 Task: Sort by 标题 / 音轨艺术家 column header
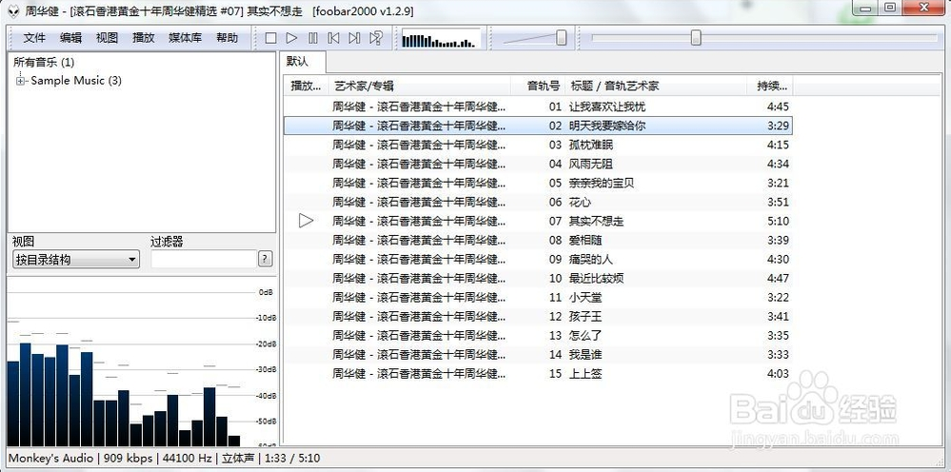[x=656, y=86]
